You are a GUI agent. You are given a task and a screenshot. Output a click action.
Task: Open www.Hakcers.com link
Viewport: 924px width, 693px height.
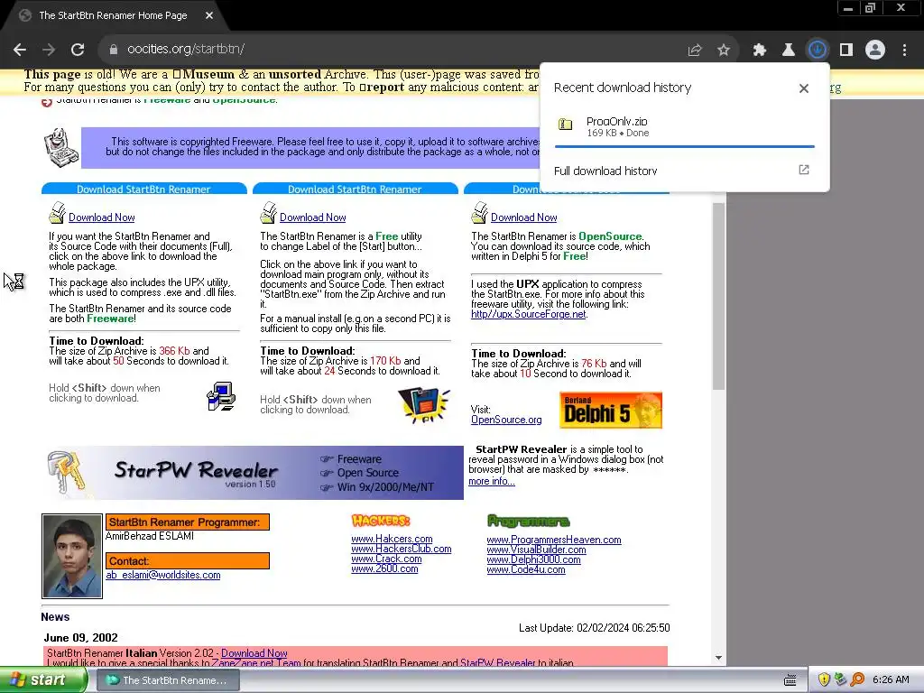[392, 539]
